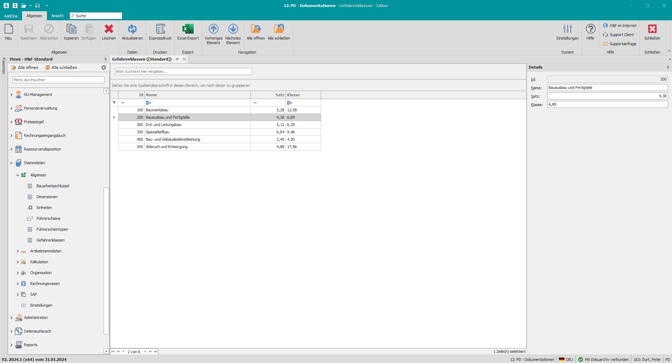Click H&F im Internet
The height and width of the screenshot is (363, 672).
[623, 26]
